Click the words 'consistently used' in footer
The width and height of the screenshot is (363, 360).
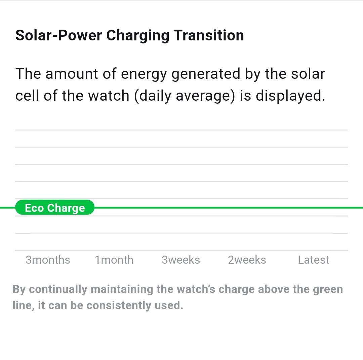[x=133, y=305]
